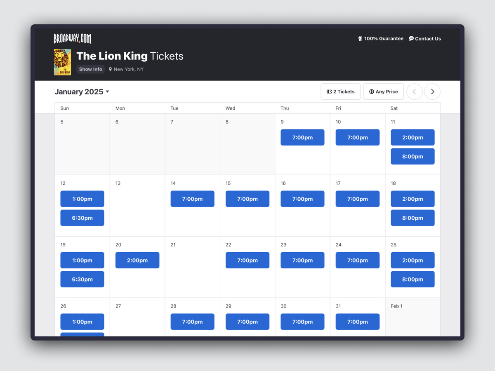Open the January 2025 month dropdown
495x371 pixels.
click(x=82, y=92)
